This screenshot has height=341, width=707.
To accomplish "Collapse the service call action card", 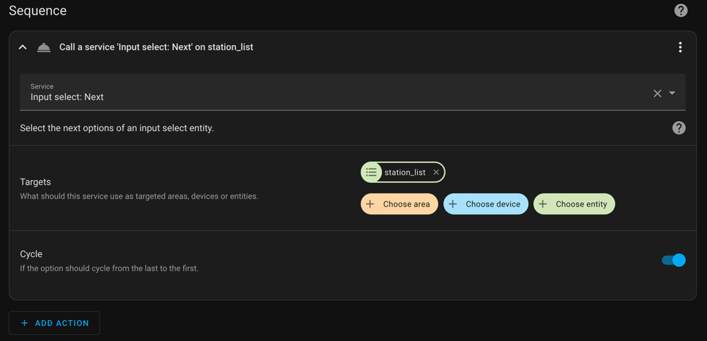I will click(x=23, y=47).
